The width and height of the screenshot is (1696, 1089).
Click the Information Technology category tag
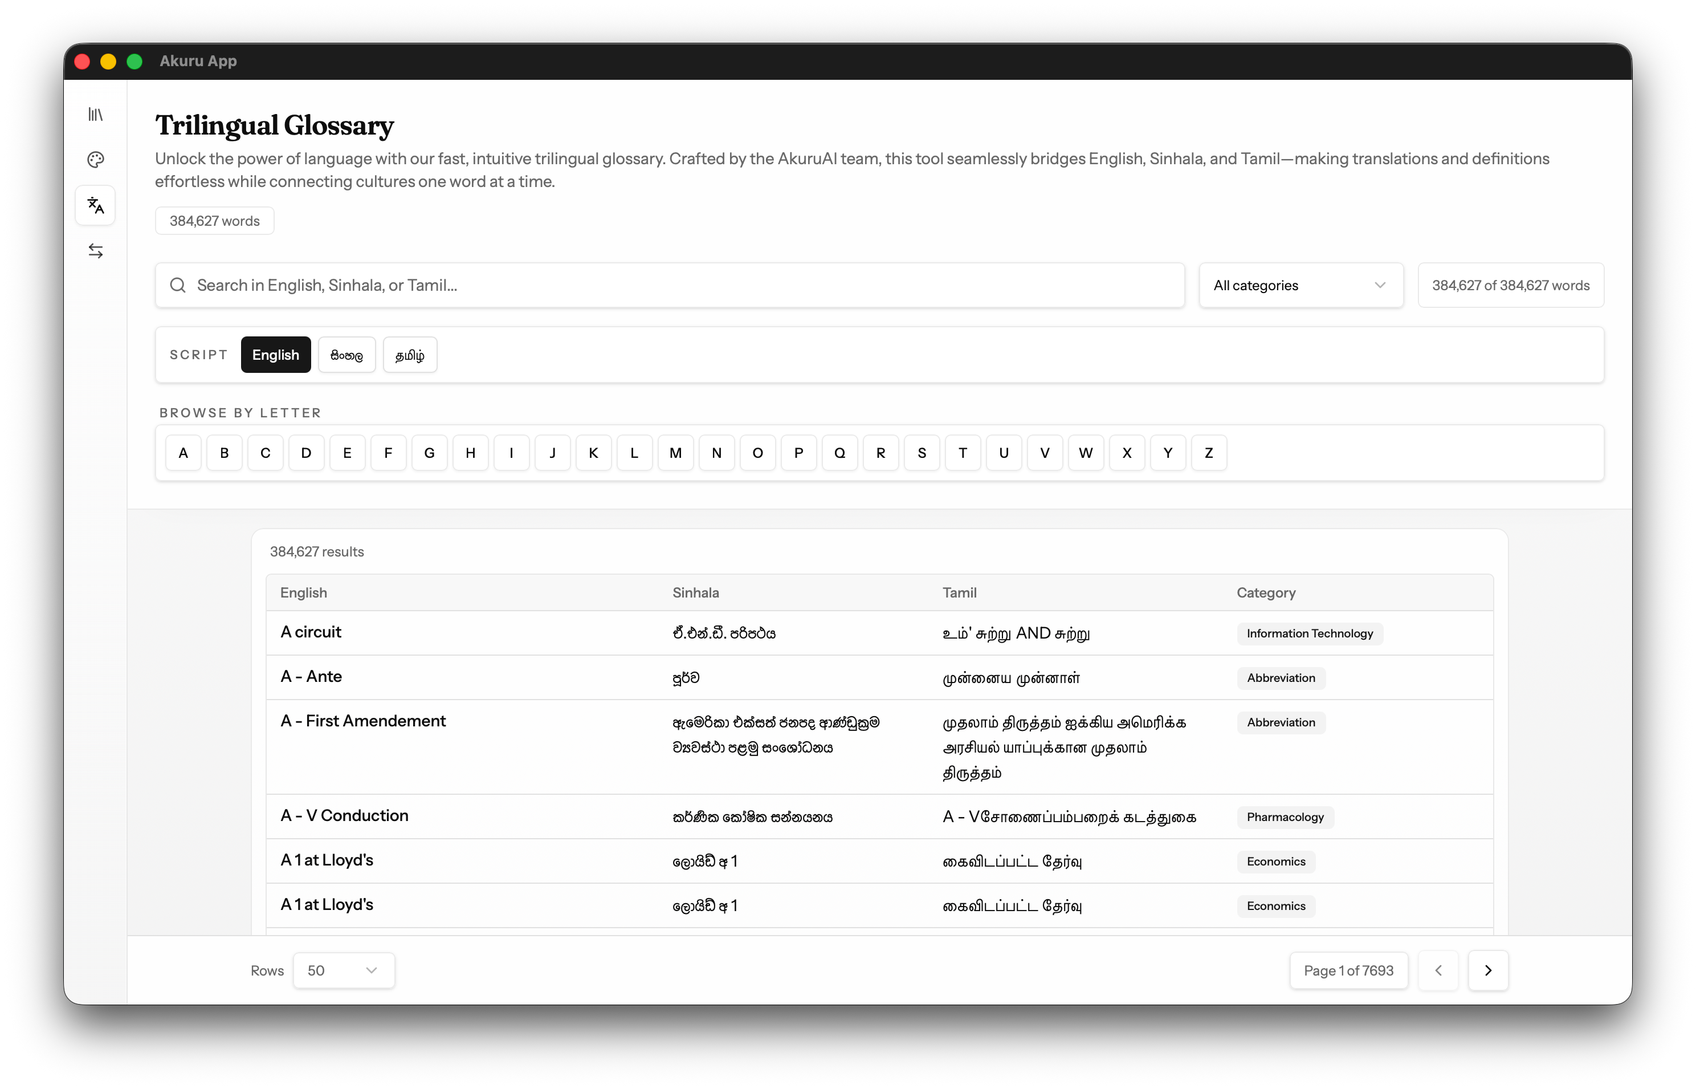(x=1308, y=633)
